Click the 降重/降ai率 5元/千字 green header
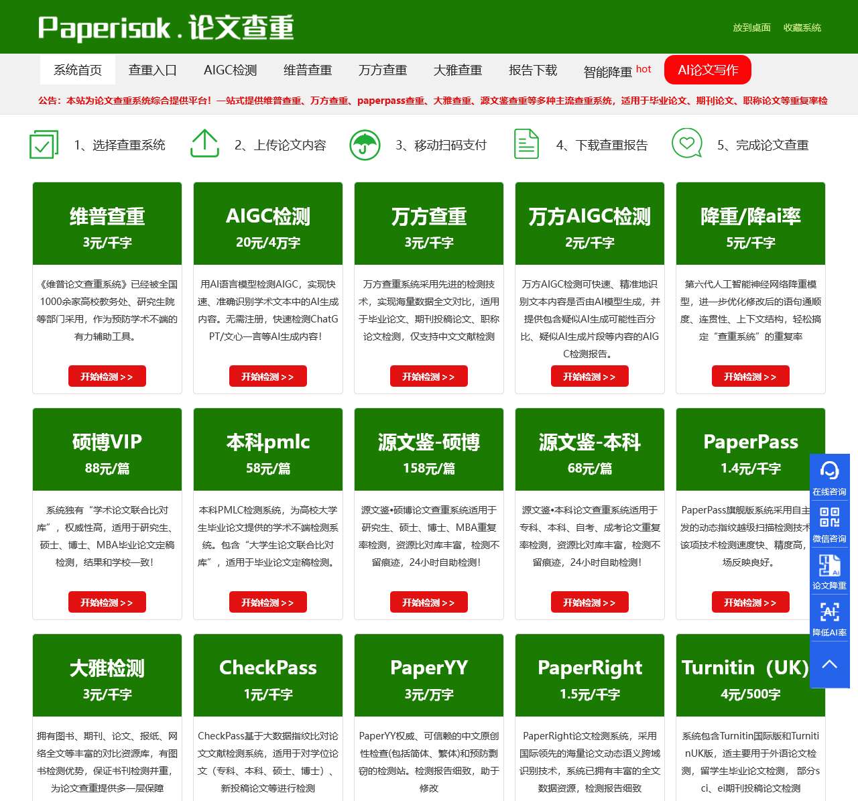 751,224
